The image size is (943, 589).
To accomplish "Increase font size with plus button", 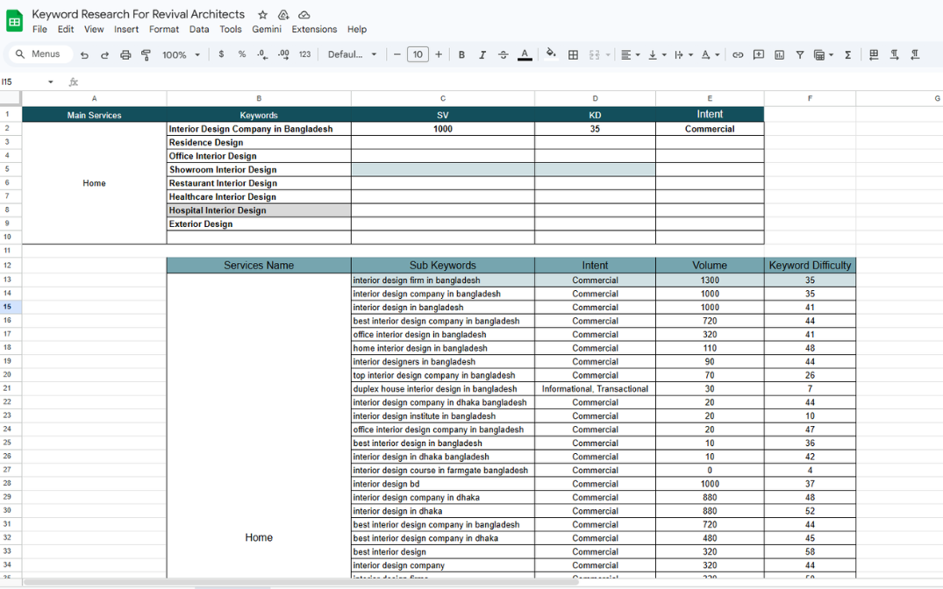I will click(x=439, y=54).
